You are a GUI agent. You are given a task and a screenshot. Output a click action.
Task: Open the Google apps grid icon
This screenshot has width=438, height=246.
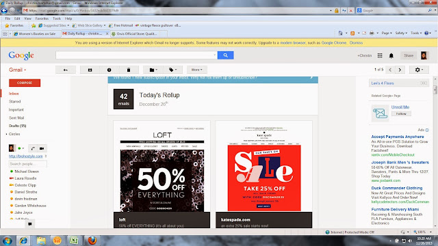tap(380, 55)
